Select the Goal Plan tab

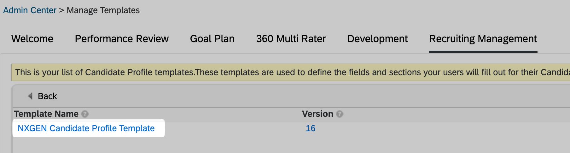pyautogui.click(x=212, y=39)
